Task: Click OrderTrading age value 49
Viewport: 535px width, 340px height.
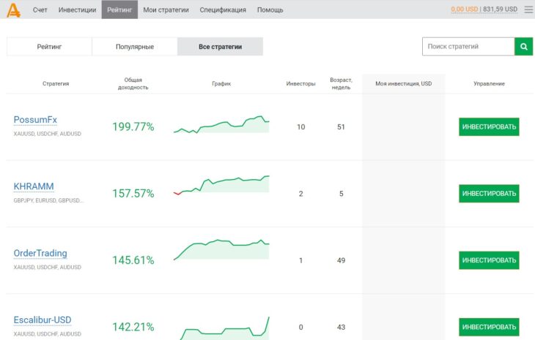Action: tap(341, 260)
